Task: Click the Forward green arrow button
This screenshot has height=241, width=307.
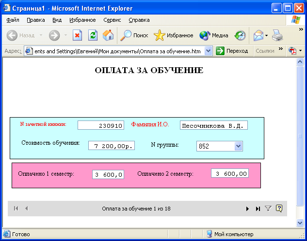Action: [54, 35]
